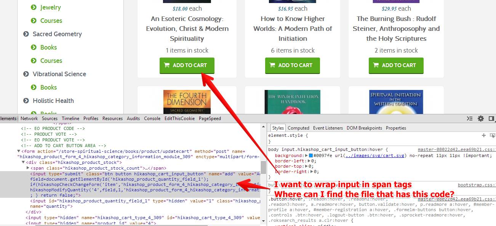The height and width of the screenshot is (226, 496).
Task: Add An Esoteric Cosmology to cart
Action: (x=187, y=66)
